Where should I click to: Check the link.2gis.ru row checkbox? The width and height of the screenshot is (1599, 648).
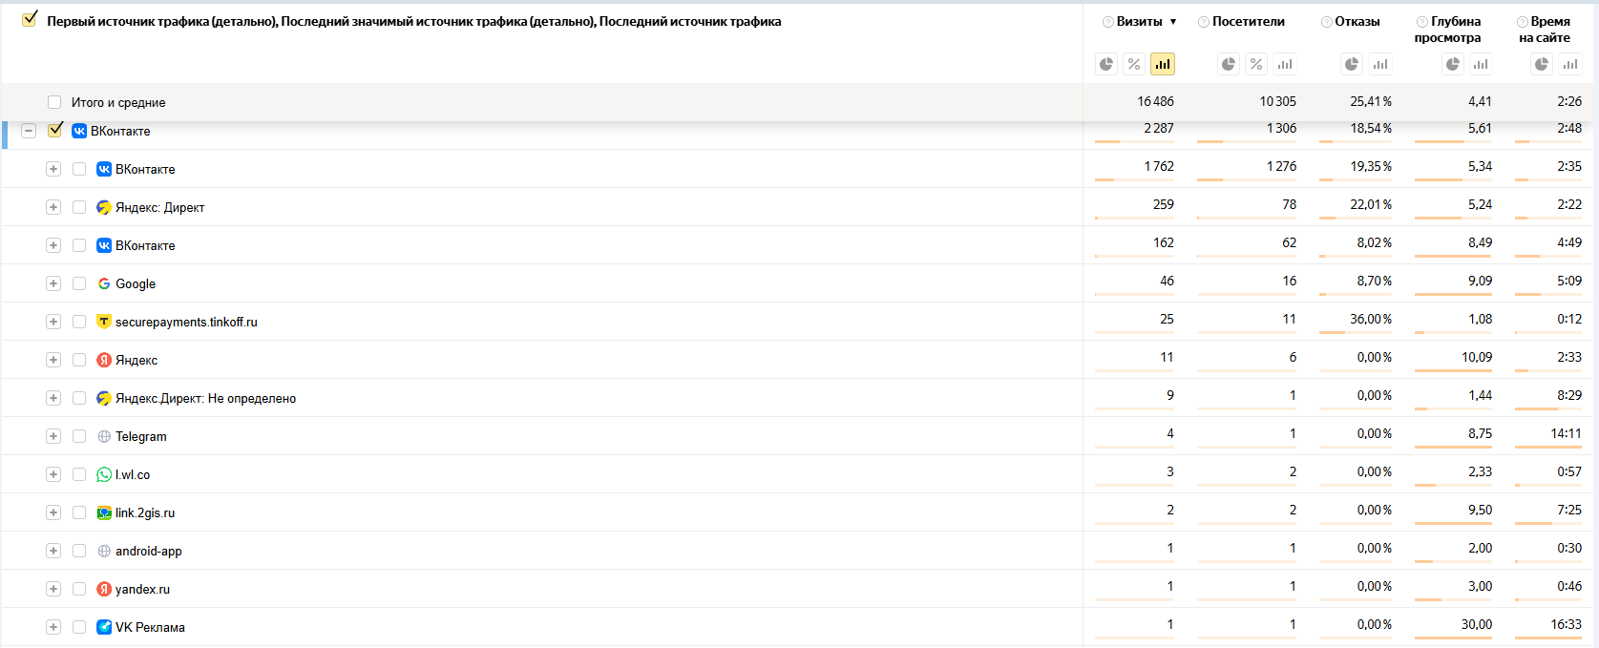[79, 512]
